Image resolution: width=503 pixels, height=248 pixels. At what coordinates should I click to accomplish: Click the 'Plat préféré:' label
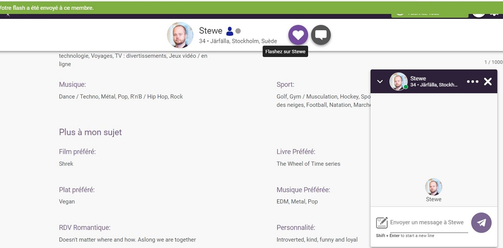77,190
